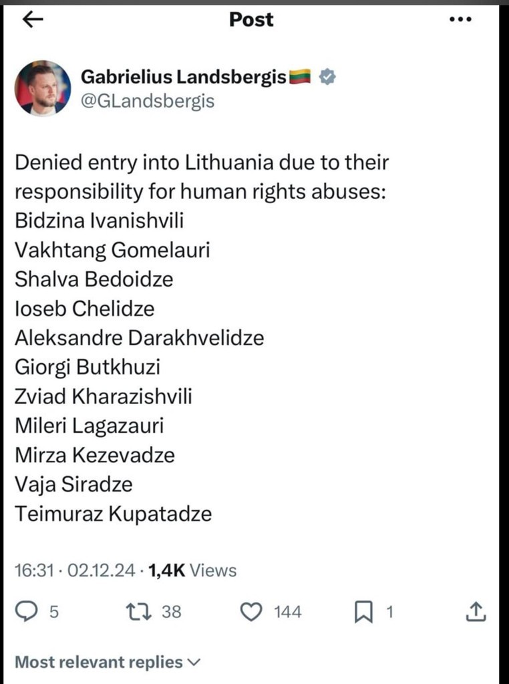
Task: Bookmark the post with the bookmark icon
Action: [363, 612]
